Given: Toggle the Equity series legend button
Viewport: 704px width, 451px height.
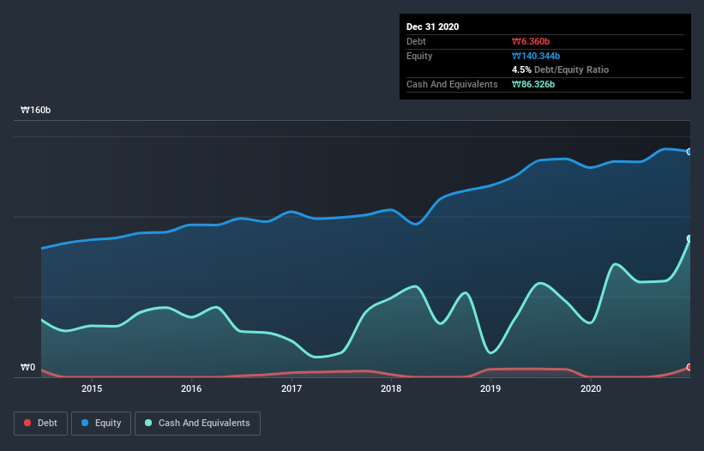Looking at the screenshot, I should coord(101,424).
